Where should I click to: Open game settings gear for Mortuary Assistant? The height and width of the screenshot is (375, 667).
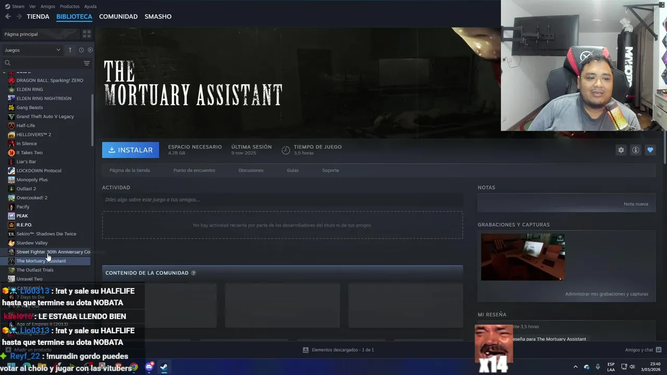coord(621,150)
